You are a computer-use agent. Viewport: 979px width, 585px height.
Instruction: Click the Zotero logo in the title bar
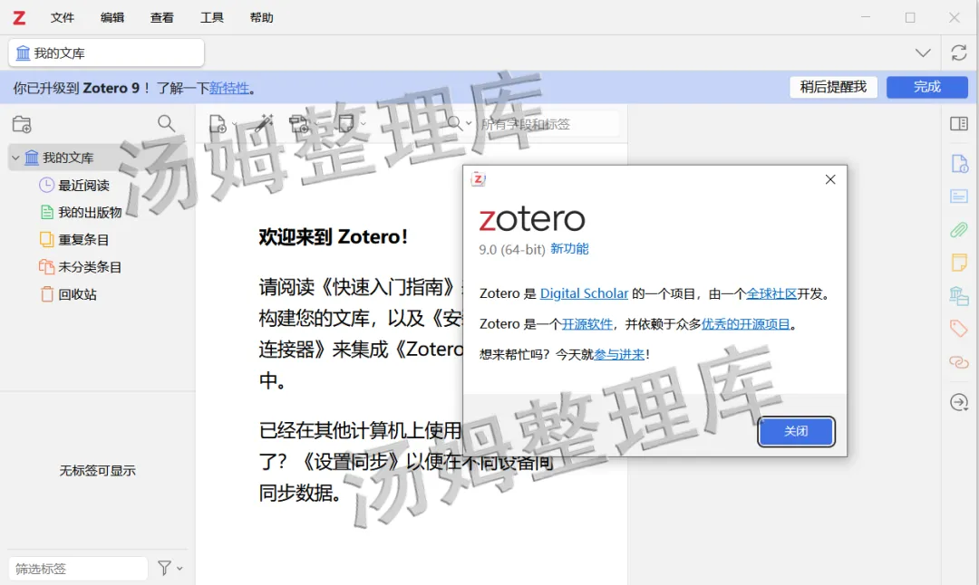point(19,17)
